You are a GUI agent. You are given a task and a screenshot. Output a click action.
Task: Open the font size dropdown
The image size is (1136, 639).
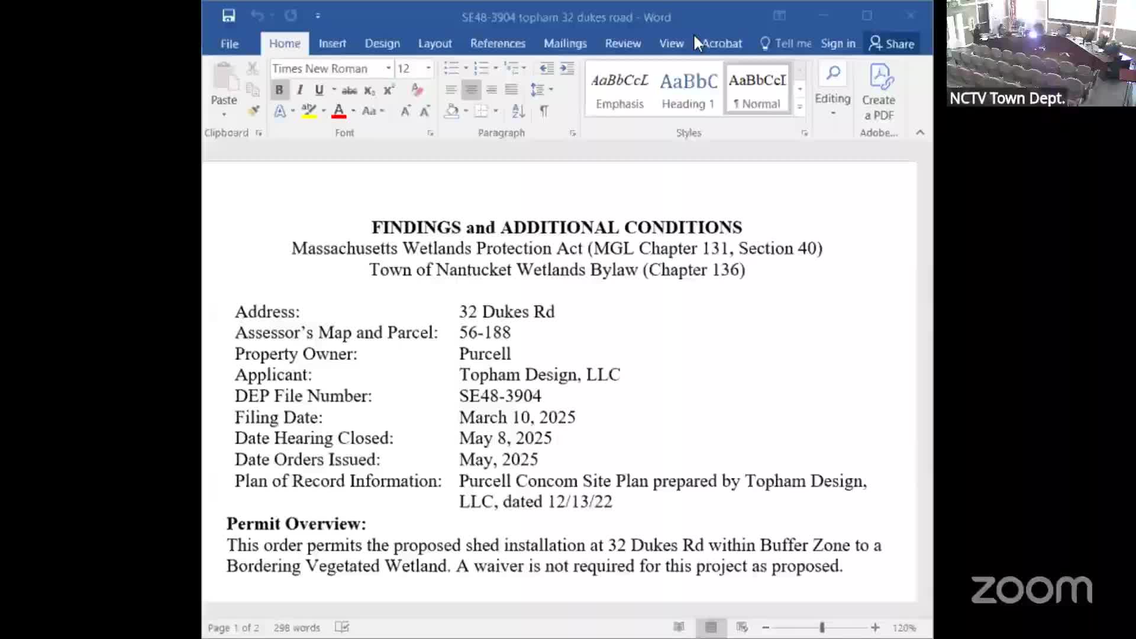point(428,68)
